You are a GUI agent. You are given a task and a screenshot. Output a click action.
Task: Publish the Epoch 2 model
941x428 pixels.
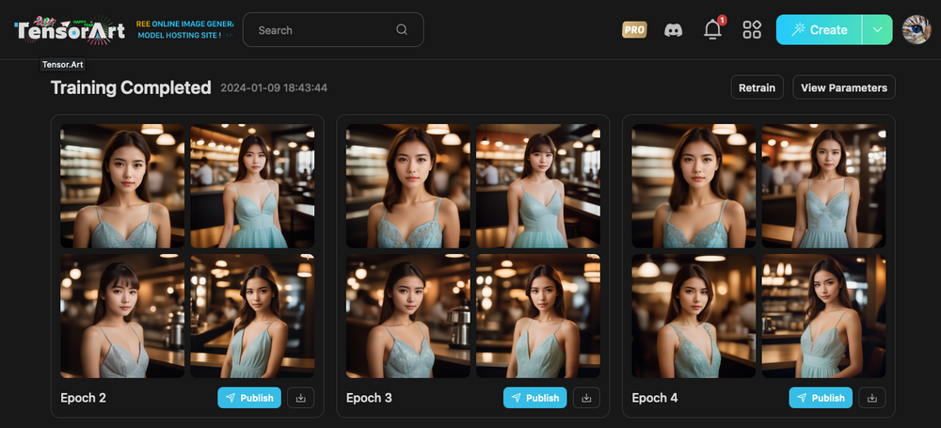point(249,398)
